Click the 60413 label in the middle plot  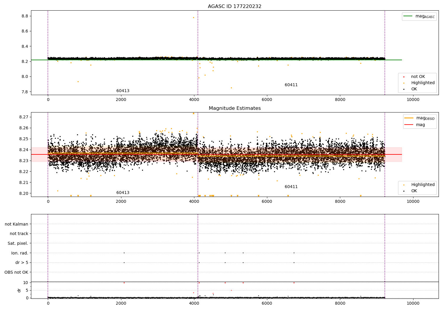pyautogui.click(x=123, y=193)
